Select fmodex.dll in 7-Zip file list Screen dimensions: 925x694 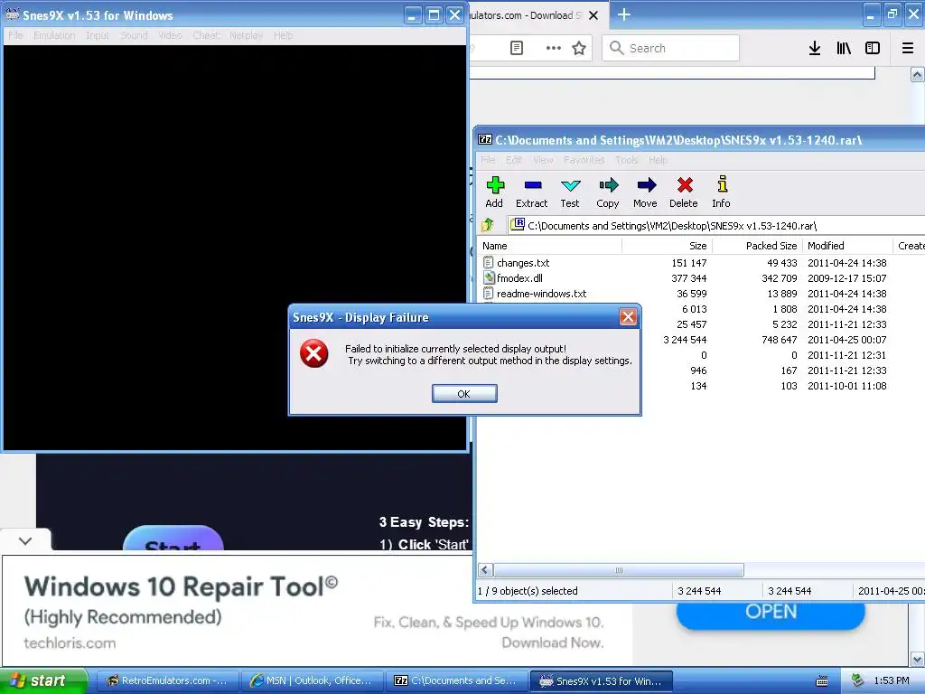coord(519,278)
